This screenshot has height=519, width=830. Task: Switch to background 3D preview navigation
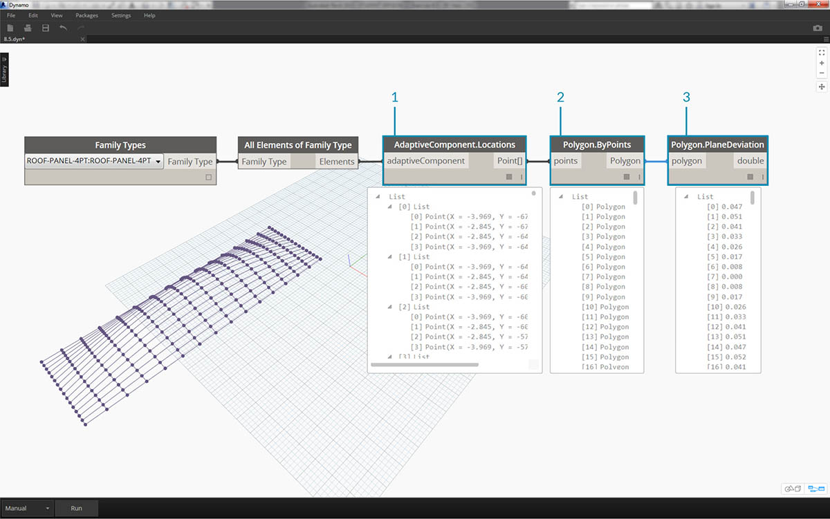tap(792, 489)
